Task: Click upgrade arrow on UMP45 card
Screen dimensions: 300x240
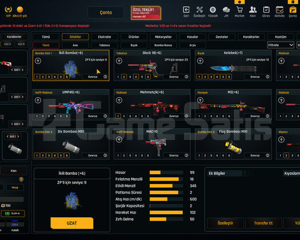Action: (x=38, y=101)
